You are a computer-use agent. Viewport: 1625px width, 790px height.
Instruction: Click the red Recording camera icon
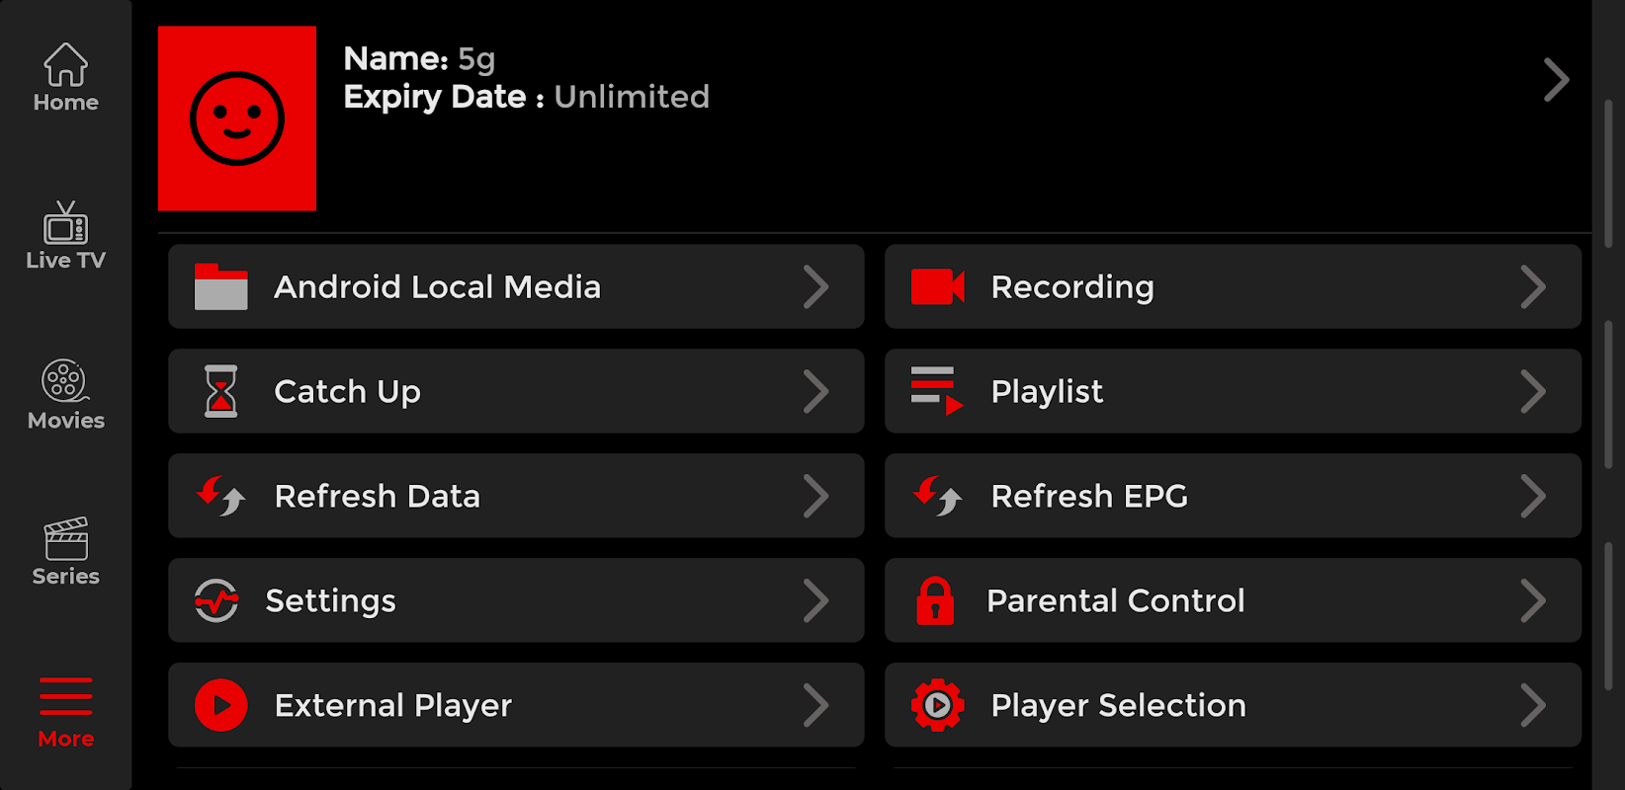tap(937, 287)
